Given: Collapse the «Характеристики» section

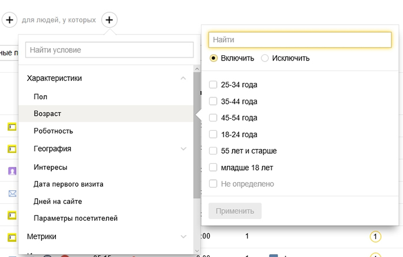Looking at the screenshot, I should [183, 78].
